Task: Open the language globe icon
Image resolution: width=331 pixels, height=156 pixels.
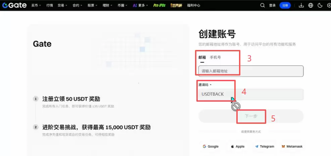Action: tap(311, 5)
